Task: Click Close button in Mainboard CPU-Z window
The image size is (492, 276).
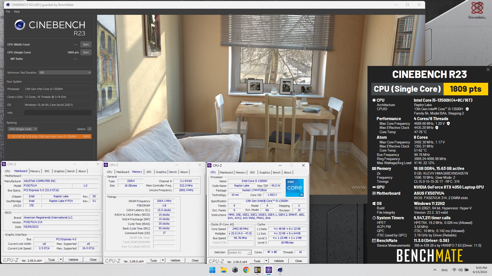Action: (93, 260)
